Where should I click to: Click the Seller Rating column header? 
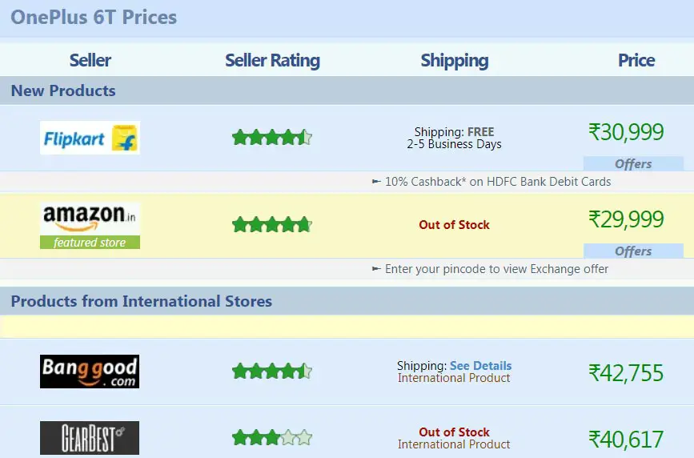pyautogui.click(x=272, y=60)
